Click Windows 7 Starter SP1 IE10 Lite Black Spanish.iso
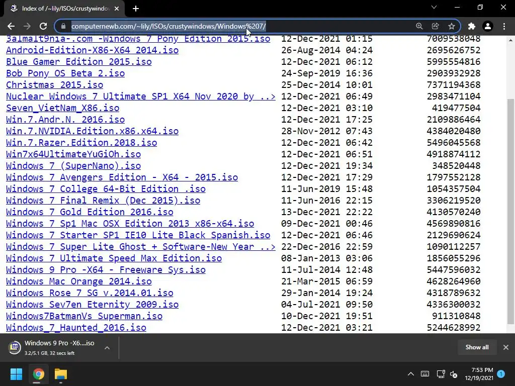The image size is (515, 386). tap(138, 235)
